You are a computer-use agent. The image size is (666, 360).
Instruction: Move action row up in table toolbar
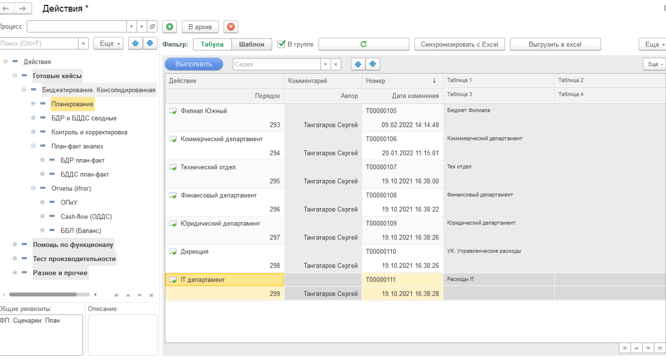pos(358,64)
